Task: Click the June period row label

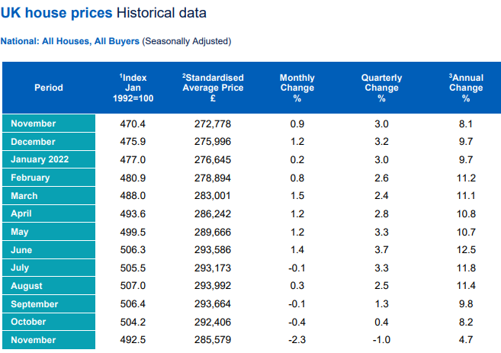Action: point(23,249)
